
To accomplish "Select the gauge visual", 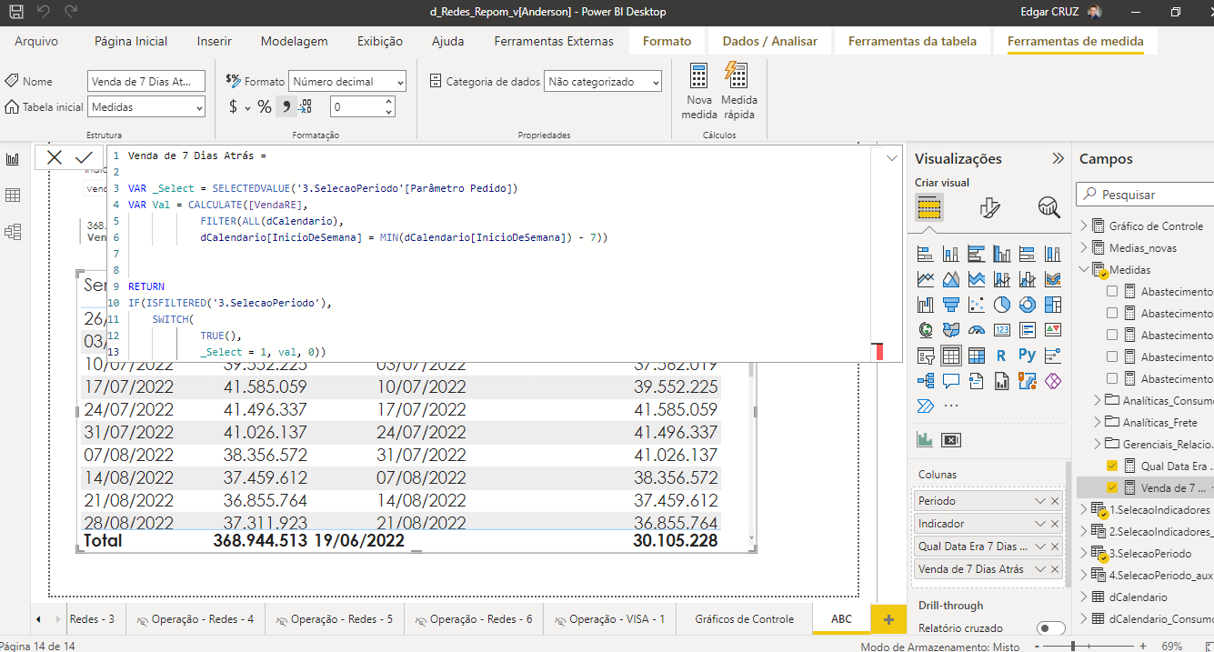I will [x=977, y=330].
